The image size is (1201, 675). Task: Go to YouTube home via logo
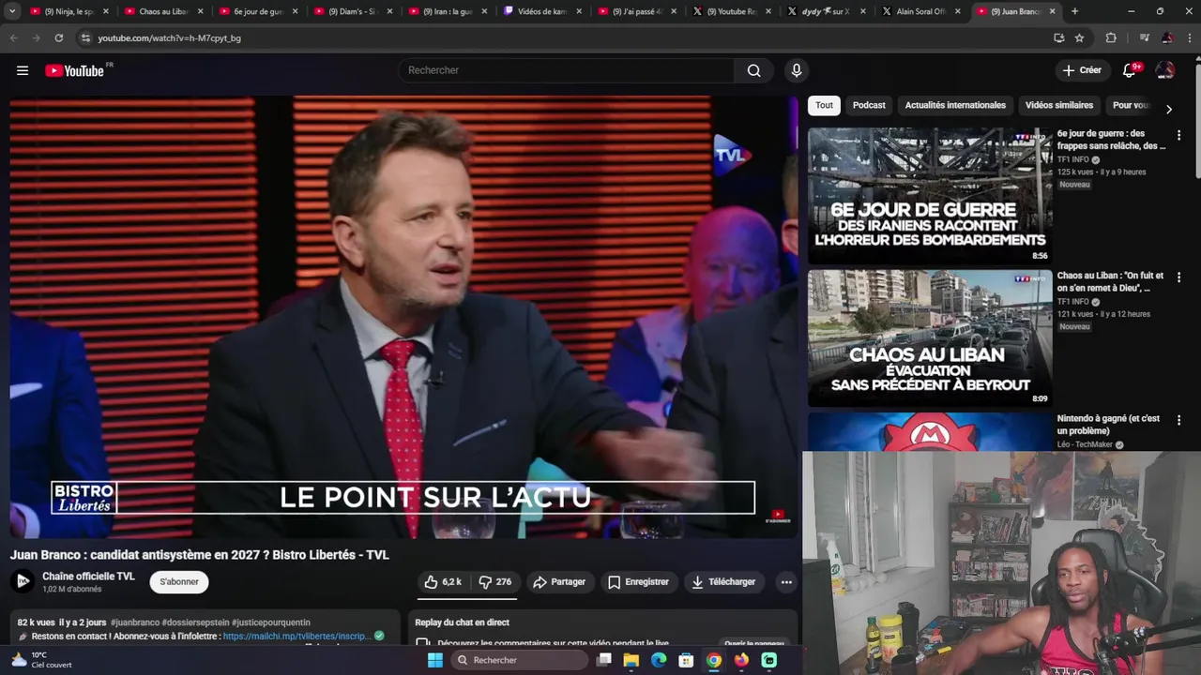(x=74, y=70)
